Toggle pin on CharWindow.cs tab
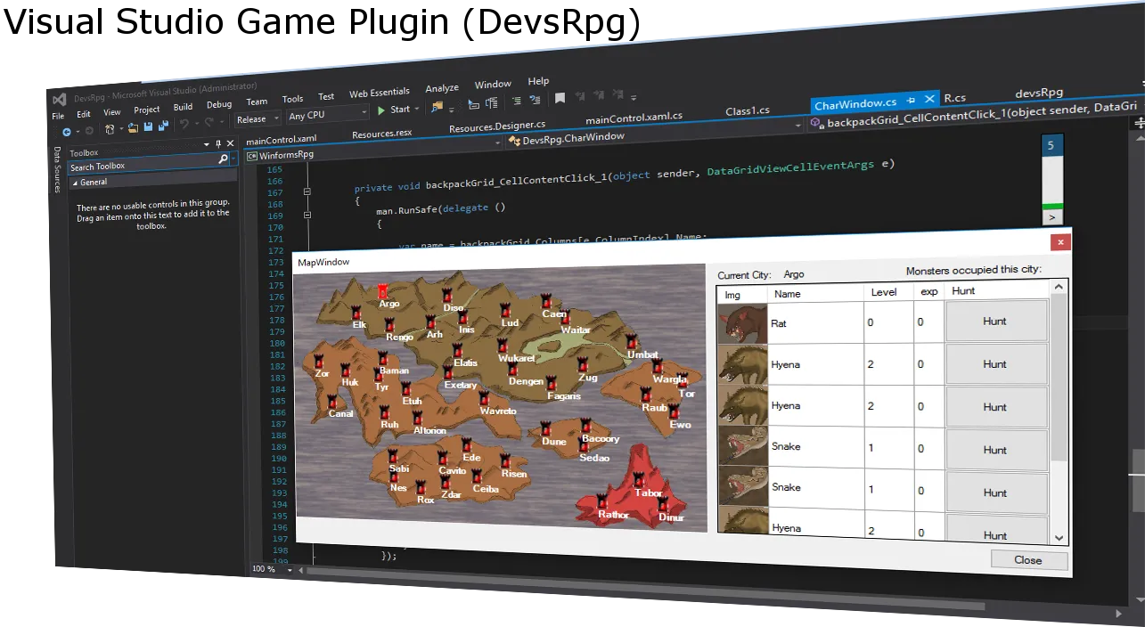This screenshot has width=1145, height=627. tap(912, 102)
